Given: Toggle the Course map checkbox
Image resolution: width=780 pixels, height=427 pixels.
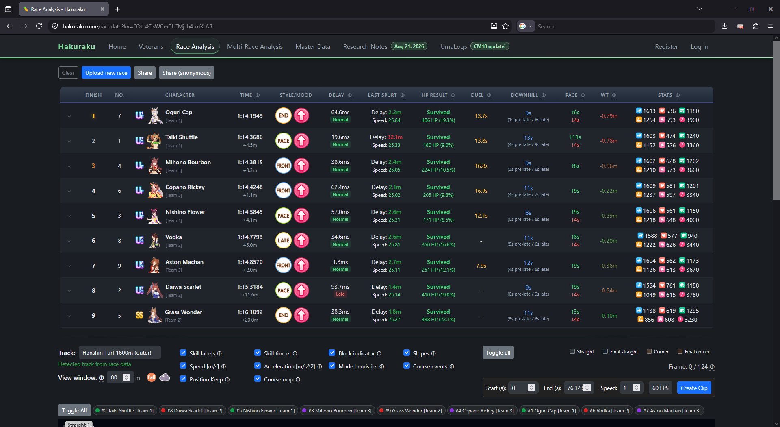Looking at the screenshot, I should pyautogui.click(x=258, y=379).
